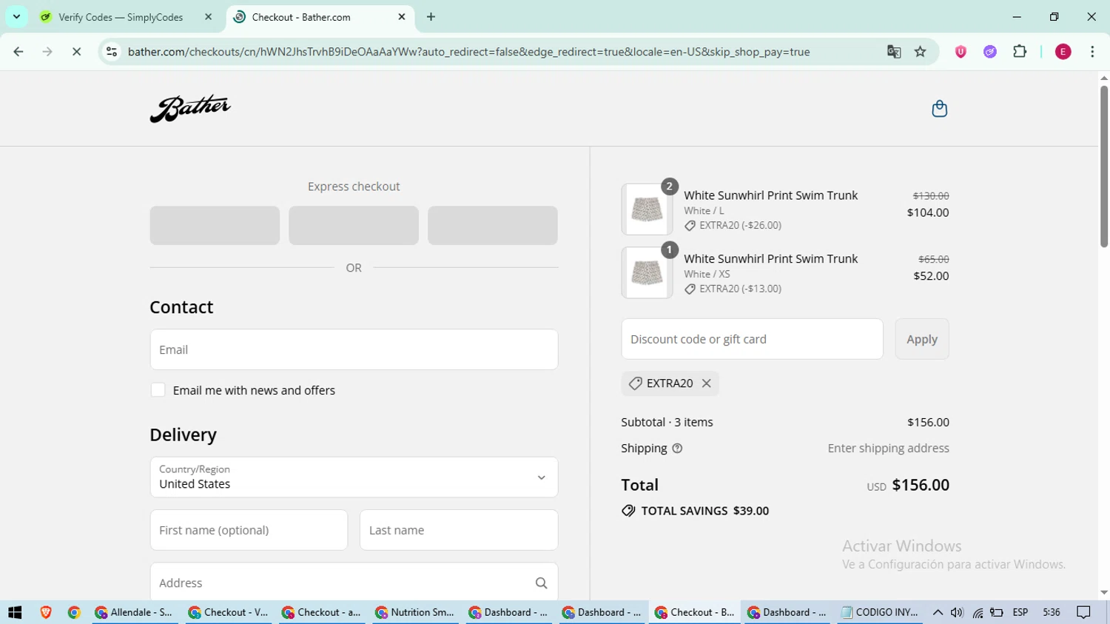Switch to Allendale taskbar window
Viewport: 1110px width, 624px height.
point(134,612)
